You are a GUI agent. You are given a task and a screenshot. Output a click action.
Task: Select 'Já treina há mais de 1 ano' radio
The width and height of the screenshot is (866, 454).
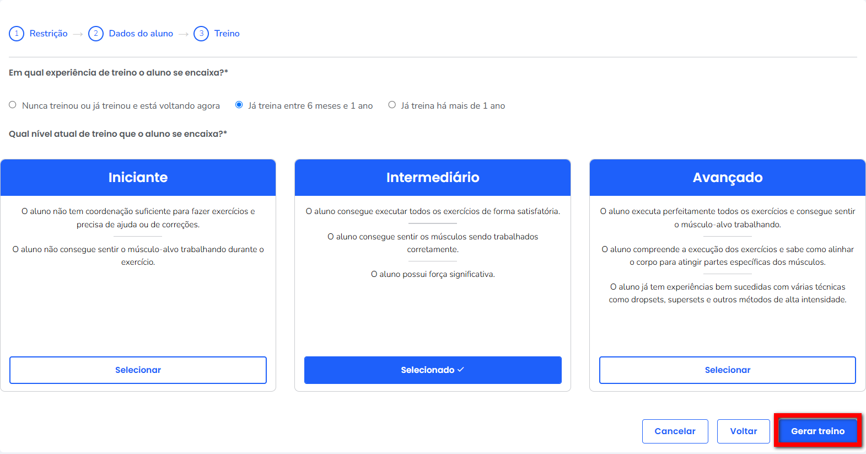point(392,105)
